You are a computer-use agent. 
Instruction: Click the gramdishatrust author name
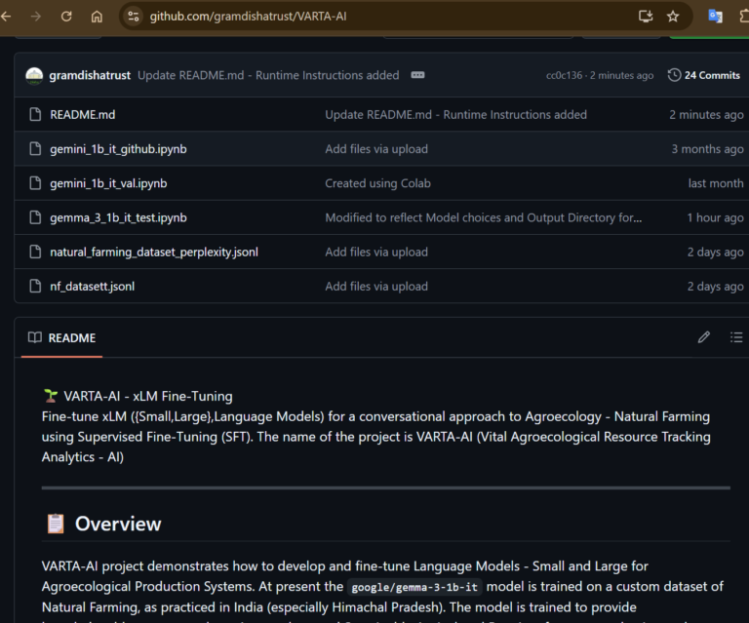(91, 75)
